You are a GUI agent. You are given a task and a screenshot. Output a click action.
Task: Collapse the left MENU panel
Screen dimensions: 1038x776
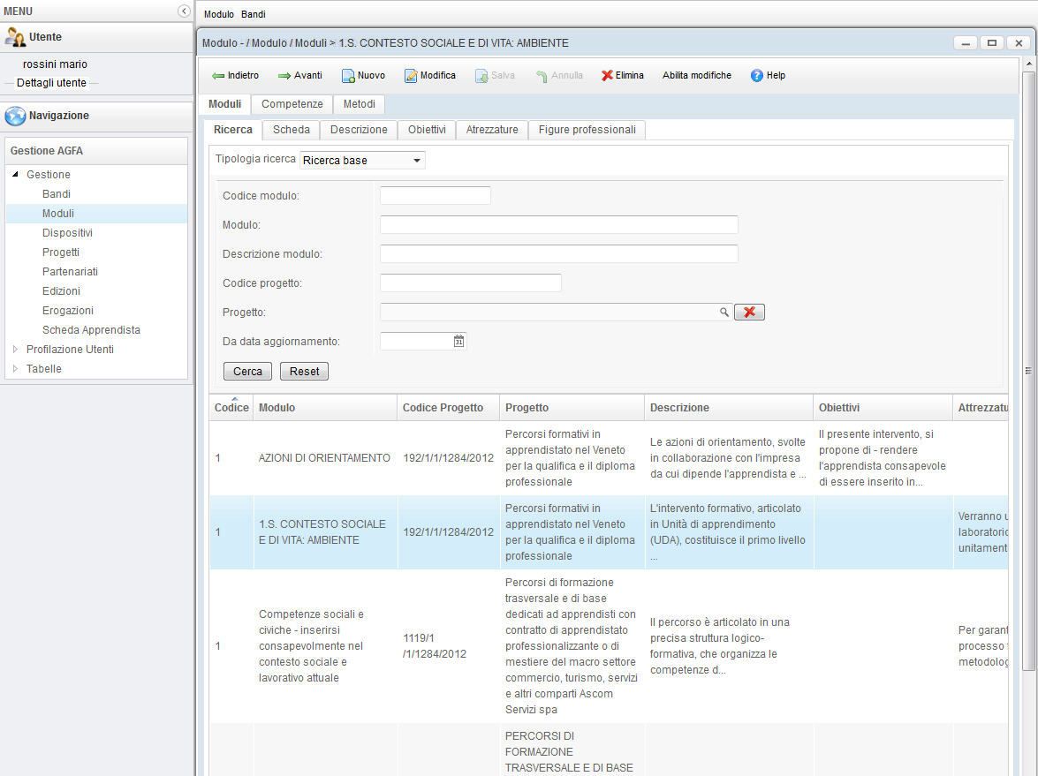click(x=184, y=11)
